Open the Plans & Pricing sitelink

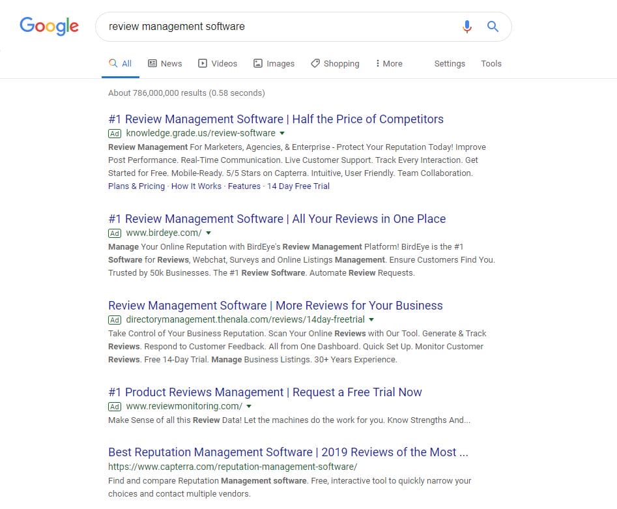click(137, 186)
